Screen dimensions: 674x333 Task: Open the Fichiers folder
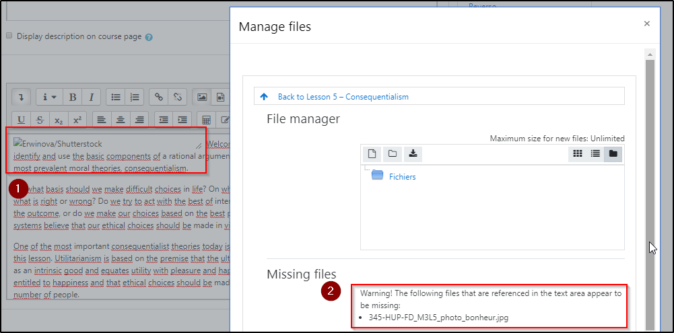click(402, 177)
